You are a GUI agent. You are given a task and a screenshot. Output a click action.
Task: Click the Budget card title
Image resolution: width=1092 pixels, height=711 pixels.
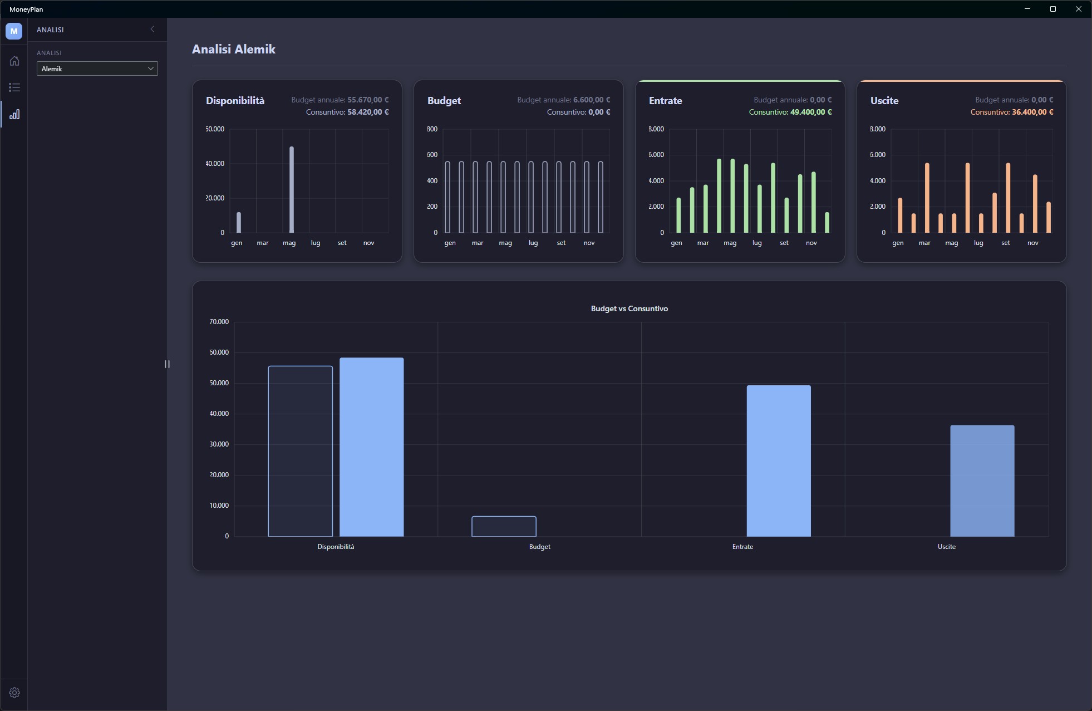tap(444, 101)
